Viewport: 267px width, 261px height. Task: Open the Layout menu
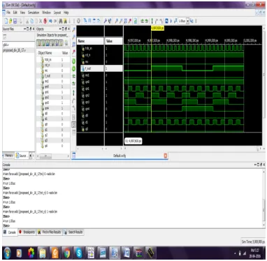pyautogui.click(x=57, y=13)
